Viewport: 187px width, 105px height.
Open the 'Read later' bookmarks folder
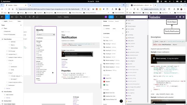point(12,13)
